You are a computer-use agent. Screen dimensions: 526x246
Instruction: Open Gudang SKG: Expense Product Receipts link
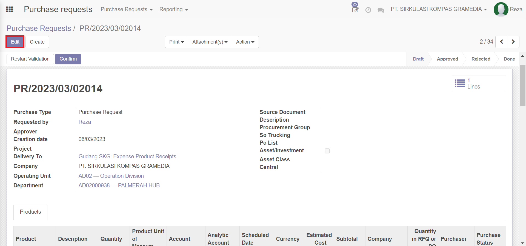(127, 156)
